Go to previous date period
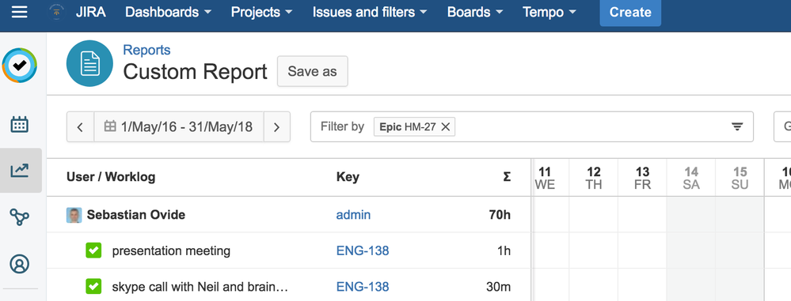 tap(80, 127)
